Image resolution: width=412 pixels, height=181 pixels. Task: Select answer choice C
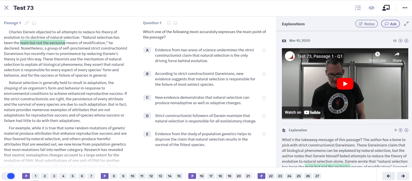coord(147,97)
